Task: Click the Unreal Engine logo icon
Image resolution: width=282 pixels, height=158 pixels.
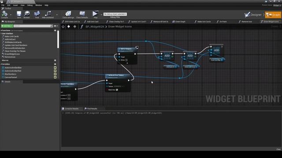Action: point(2,2)
